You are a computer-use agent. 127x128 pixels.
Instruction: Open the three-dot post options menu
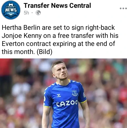pos(123,8)
